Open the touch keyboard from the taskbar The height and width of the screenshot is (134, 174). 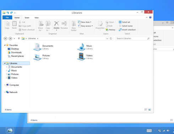point(149,130)
